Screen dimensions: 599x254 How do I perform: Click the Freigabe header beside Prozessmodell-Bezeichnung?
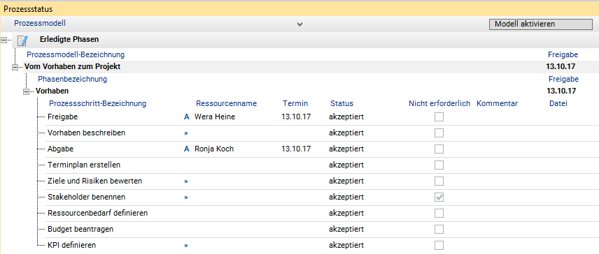click(563, 55)
